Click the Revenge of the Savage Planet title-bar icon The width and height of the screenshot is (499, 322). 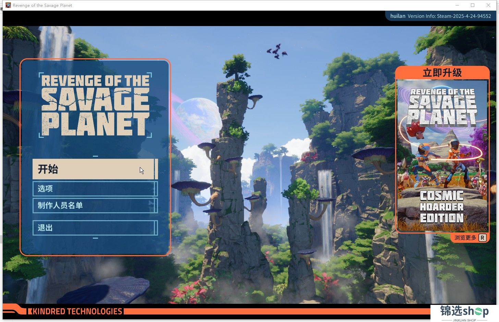click(8, 5)
